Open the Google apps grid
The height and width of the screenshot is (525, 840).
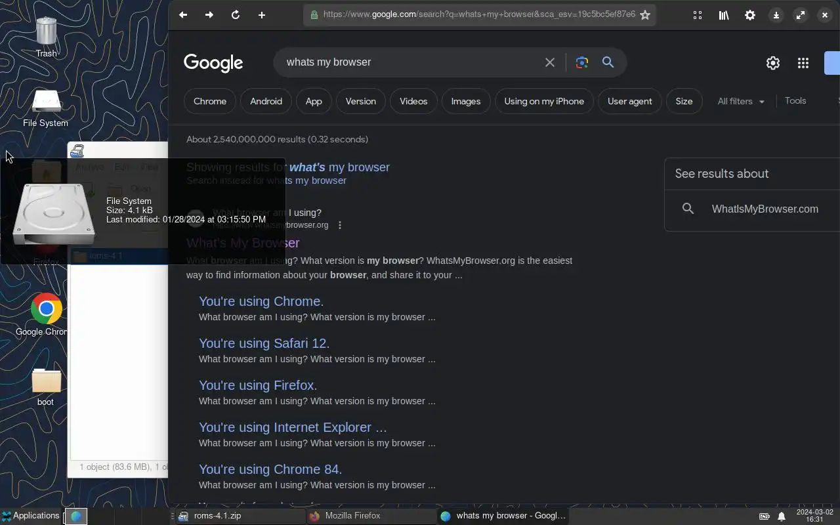(x=803, y=63)
